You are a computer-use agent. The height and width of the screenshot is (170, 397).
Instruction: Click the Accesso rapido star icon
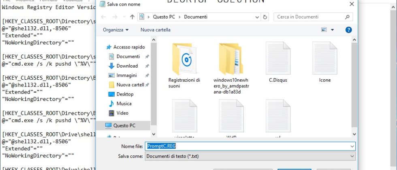tap(109, 47)
